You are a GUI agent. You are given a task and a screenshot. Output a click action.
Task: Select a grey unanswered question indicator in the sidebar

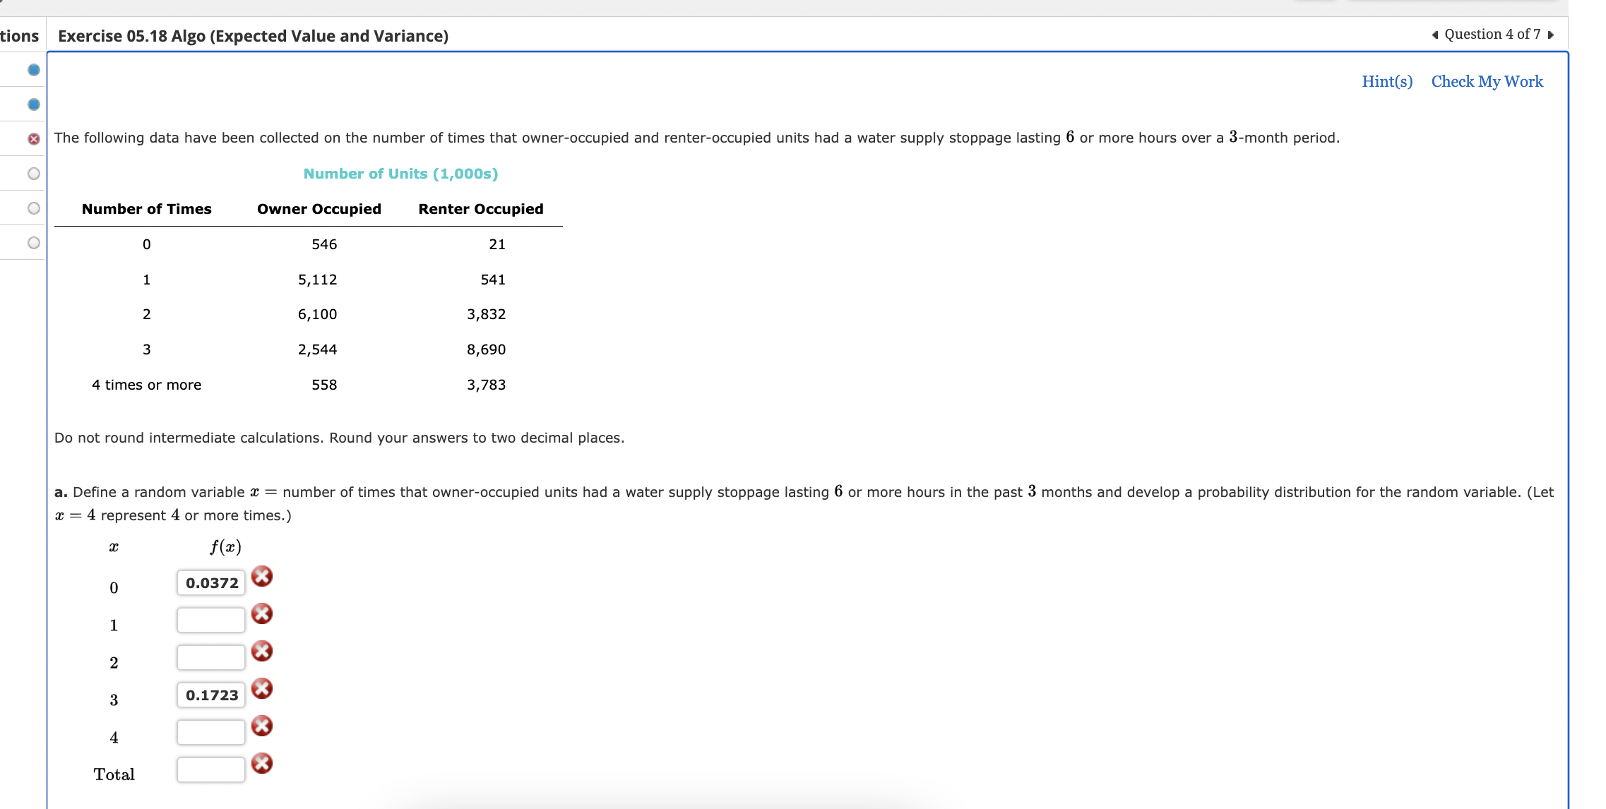[32, 172]
